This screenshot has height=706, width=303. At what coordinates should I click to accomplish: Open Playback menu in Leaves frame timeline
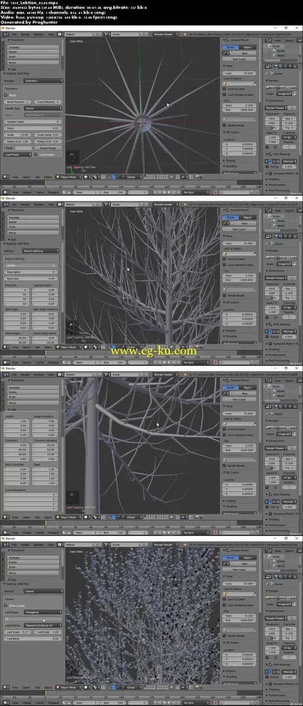53,702
